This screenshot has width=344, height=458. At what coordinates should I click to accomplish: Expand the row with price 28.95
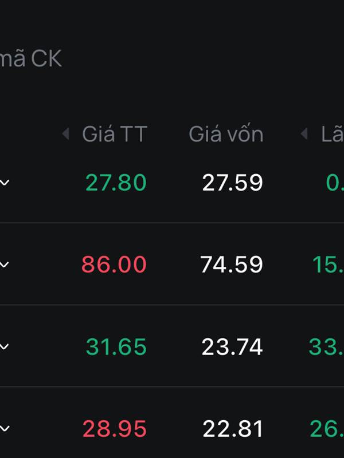(x=5, y=428)
